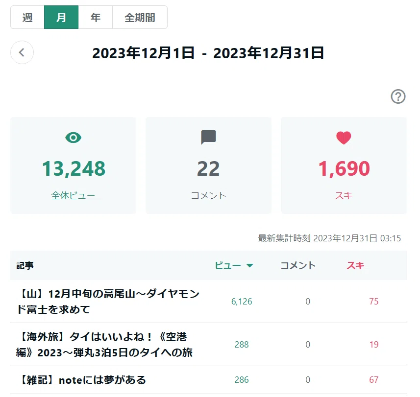Screen dimensions: 420x397
Task: Select the 1,690 スキ summary card
Action: [x=344, y=165]
